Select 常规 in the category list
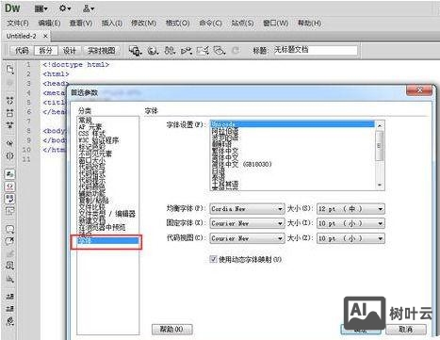Screen dimensions: 440x340 click(x=86, y=120)
